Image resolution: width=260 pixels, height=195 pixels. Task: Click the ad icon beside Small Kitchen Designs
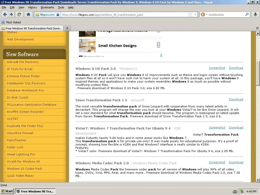(158, 45)
